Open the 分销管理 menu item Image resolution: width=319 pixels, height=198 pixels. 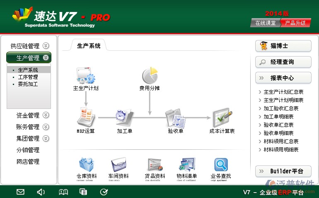click(28, 150)
